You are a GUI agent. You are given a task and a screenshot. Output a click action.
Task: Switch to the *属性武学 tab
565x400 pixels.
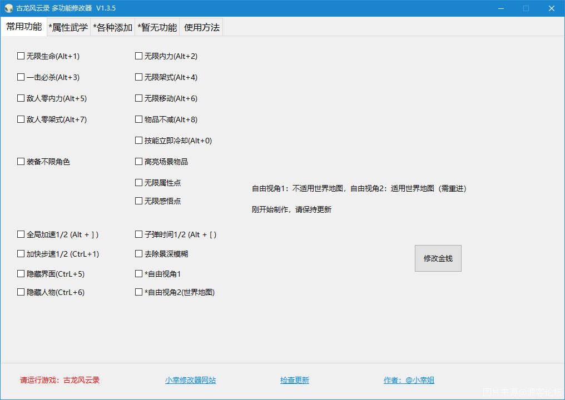[68, 27]
